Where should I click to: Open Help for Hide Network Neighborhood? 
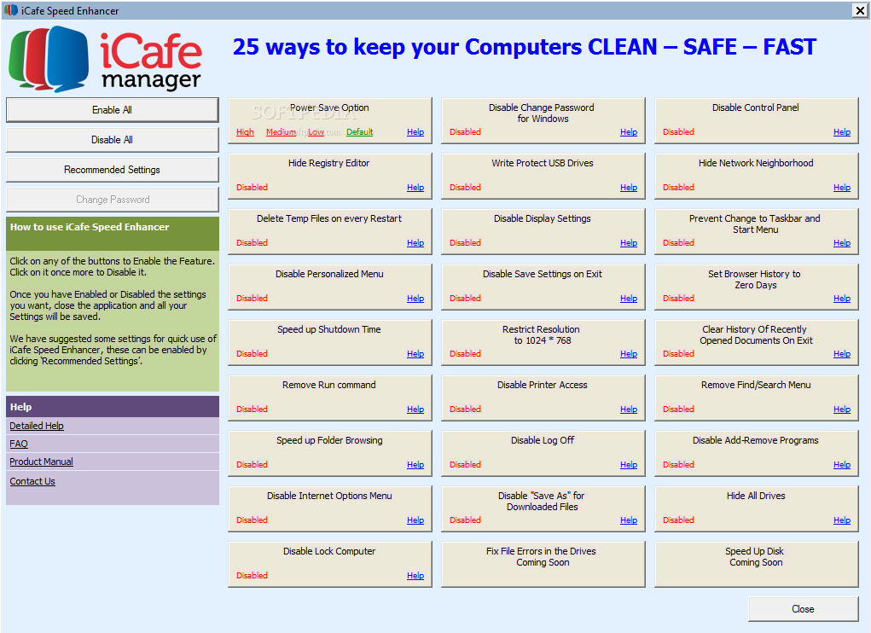(842, 188)
